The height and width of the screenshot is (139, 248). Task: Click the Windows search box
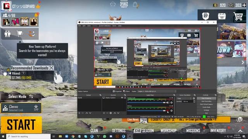tap(28, 136)
